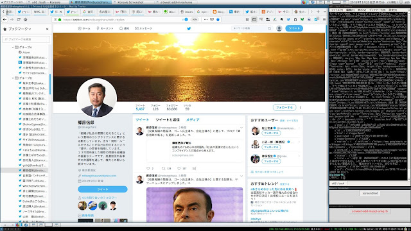Open Twitter Messages nav item
This screenshot has height=231, width=411.
tap(143, 28)
